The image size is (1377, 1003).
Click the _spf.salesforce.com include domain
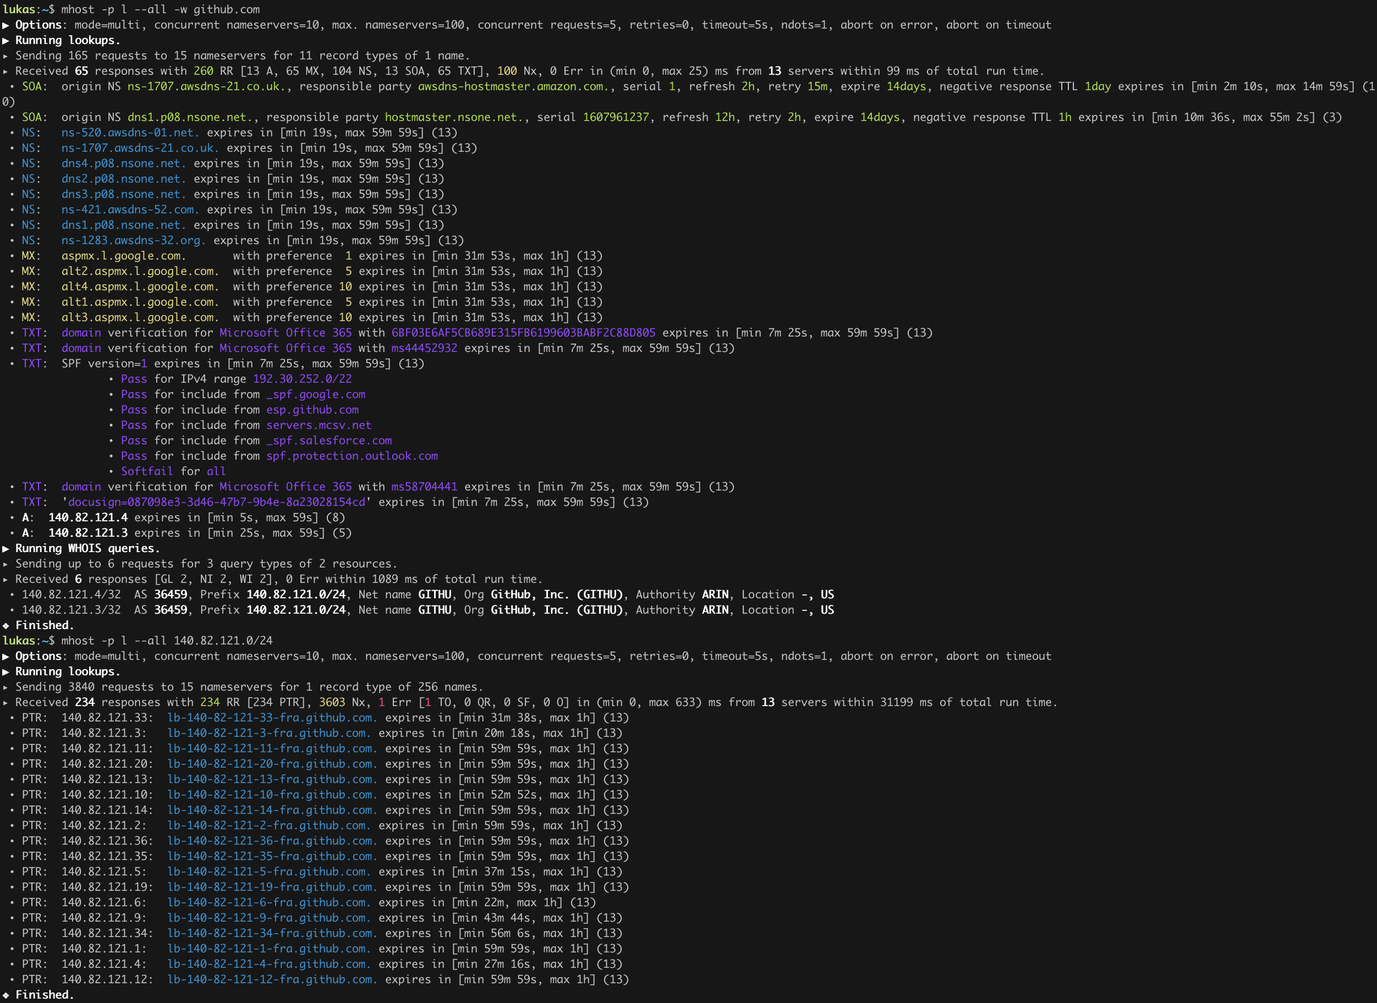pyautogui.click(x=328, y=441)
